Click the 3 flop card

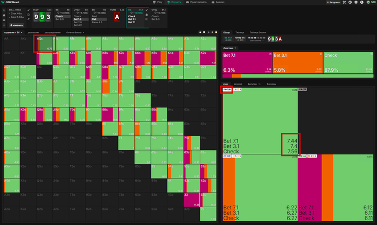click(x=48, y=17)
